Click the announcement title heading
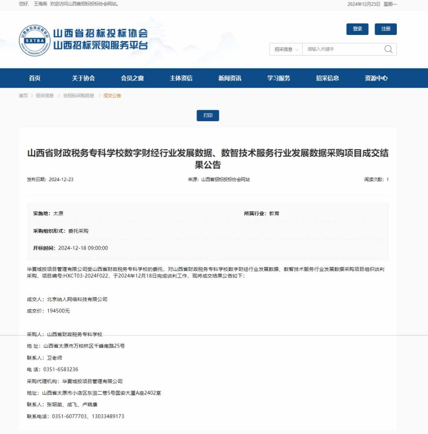The height and width of the screenshot is (434, 428). pyautogui.click(x=208, y=158)
